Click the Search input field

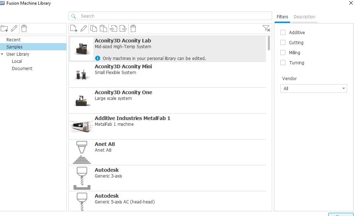coord(169,16)
